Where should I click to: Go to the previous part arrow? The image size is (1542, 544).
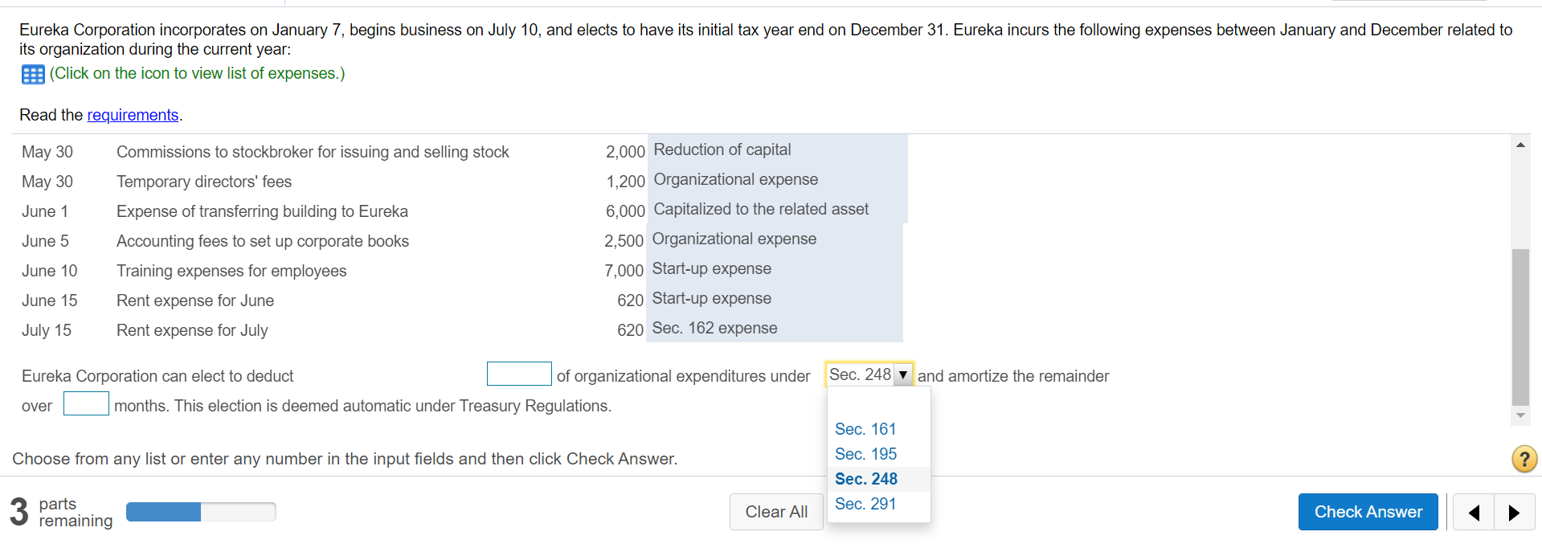pyautogui.click(x=1474, y=513)
